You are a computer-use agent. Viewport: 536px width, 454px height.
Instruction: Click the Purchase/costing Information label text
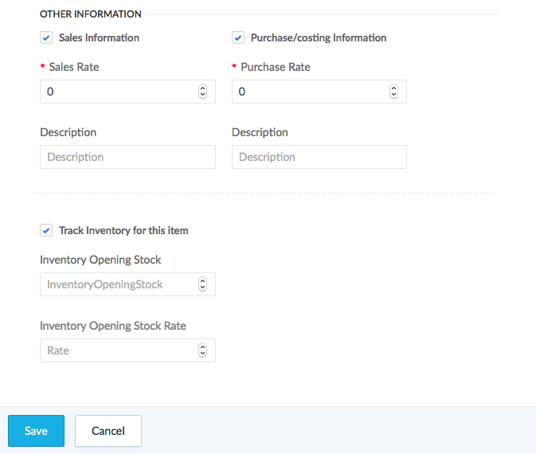[319, 37]
